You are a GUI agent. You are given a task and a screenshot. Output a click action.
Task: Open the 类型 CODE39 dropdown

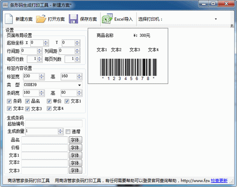click(x=80, y=85)
